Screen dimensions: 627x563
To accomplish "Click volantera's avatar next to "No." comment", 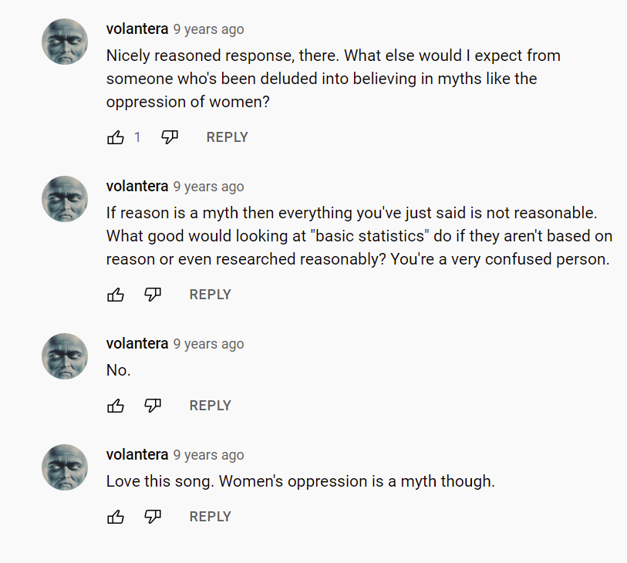I will 65,356.
